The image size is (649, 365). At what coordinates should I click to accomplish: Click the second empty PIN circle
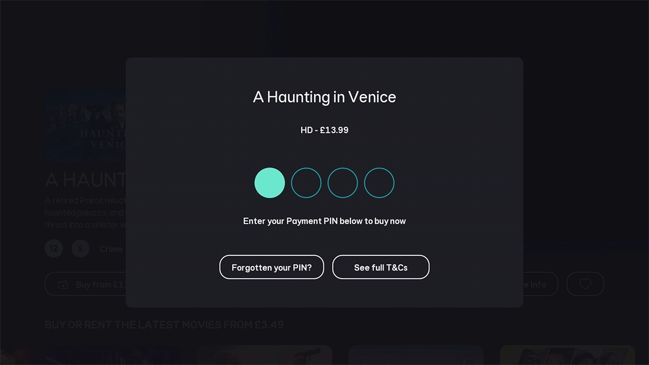(306, 183)
